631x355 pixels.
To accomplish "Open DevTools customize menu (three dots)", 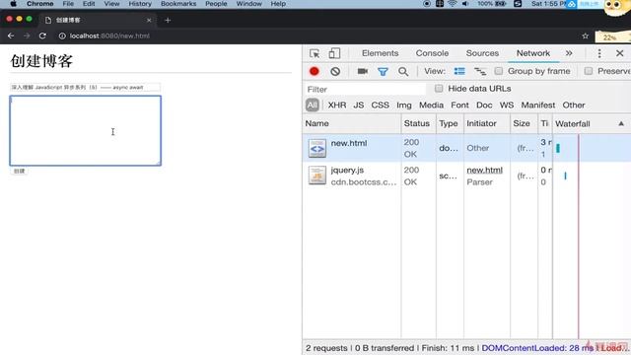I will pyautogui.click(x=599, y=53).
